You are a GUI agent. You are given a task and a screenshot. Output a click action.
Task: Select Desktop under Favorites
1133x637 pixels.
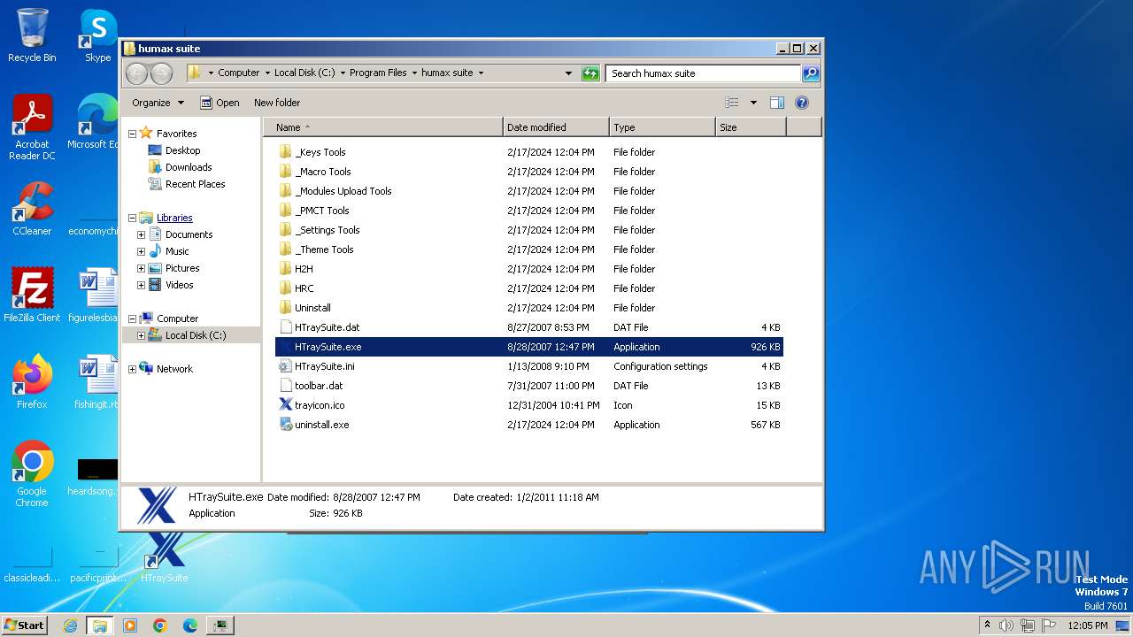pos(174,150)
